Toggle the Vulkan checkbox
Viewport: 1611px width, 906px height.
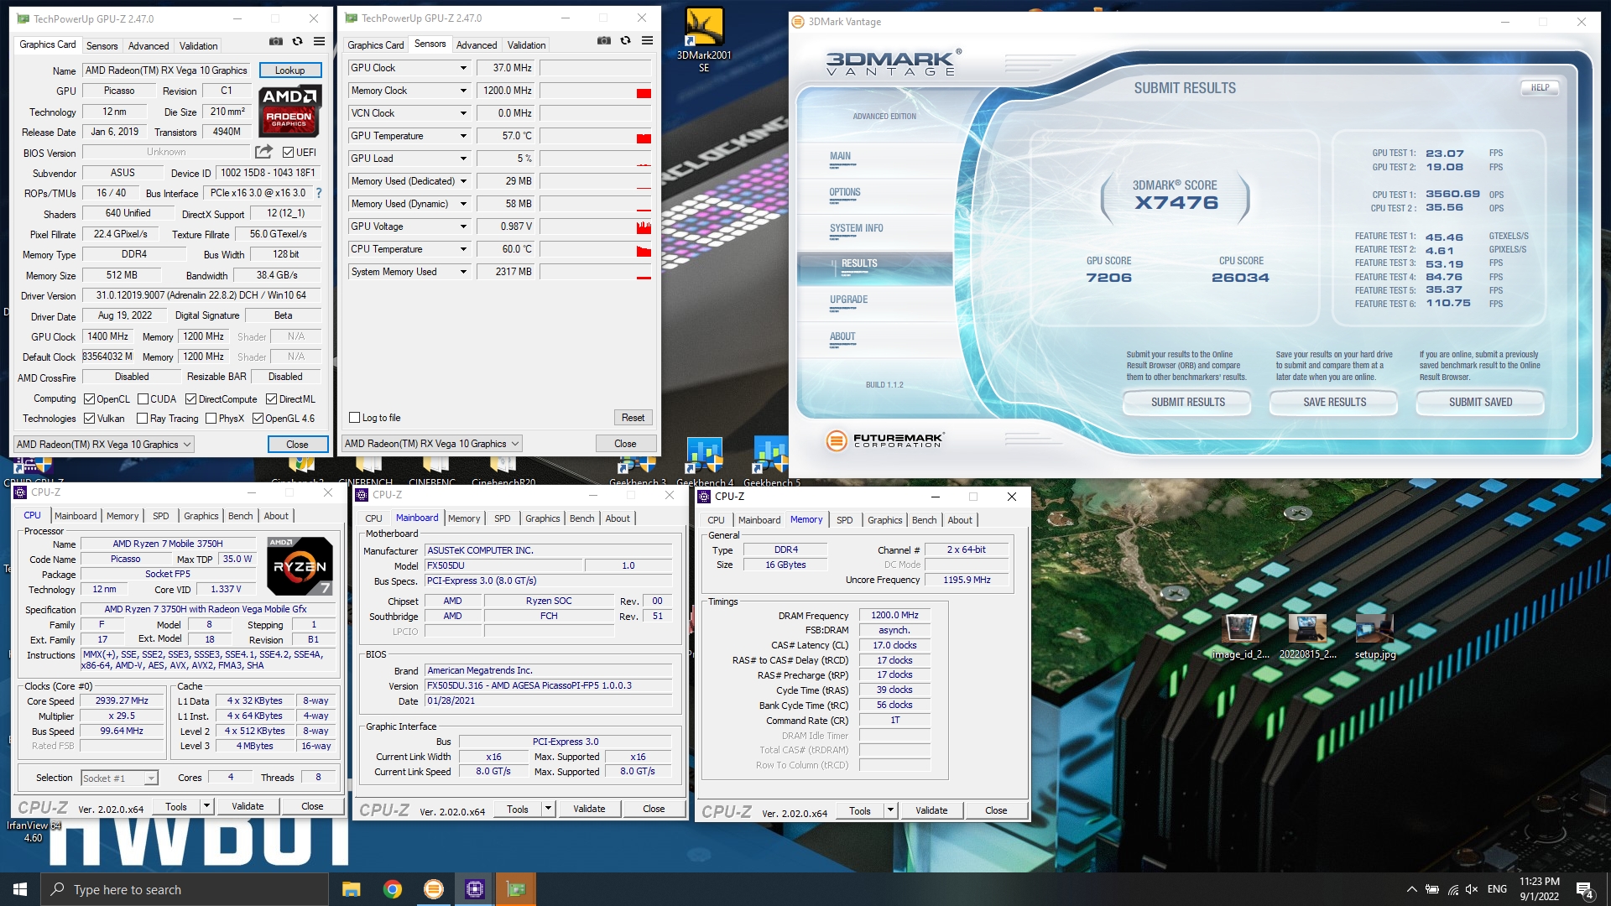89,419
